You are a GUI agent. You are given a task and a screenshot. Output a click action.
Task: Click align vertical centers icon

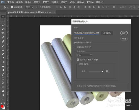coord(61,7)
